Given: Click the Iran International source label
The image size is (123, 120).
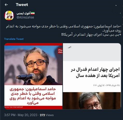Looking at the screenshot, I should coord(13,107).
